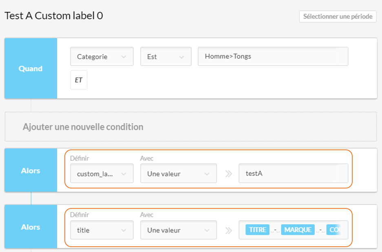Expand Une valeur dropdown in title row

pyautogui.click(x=179, y=230)
